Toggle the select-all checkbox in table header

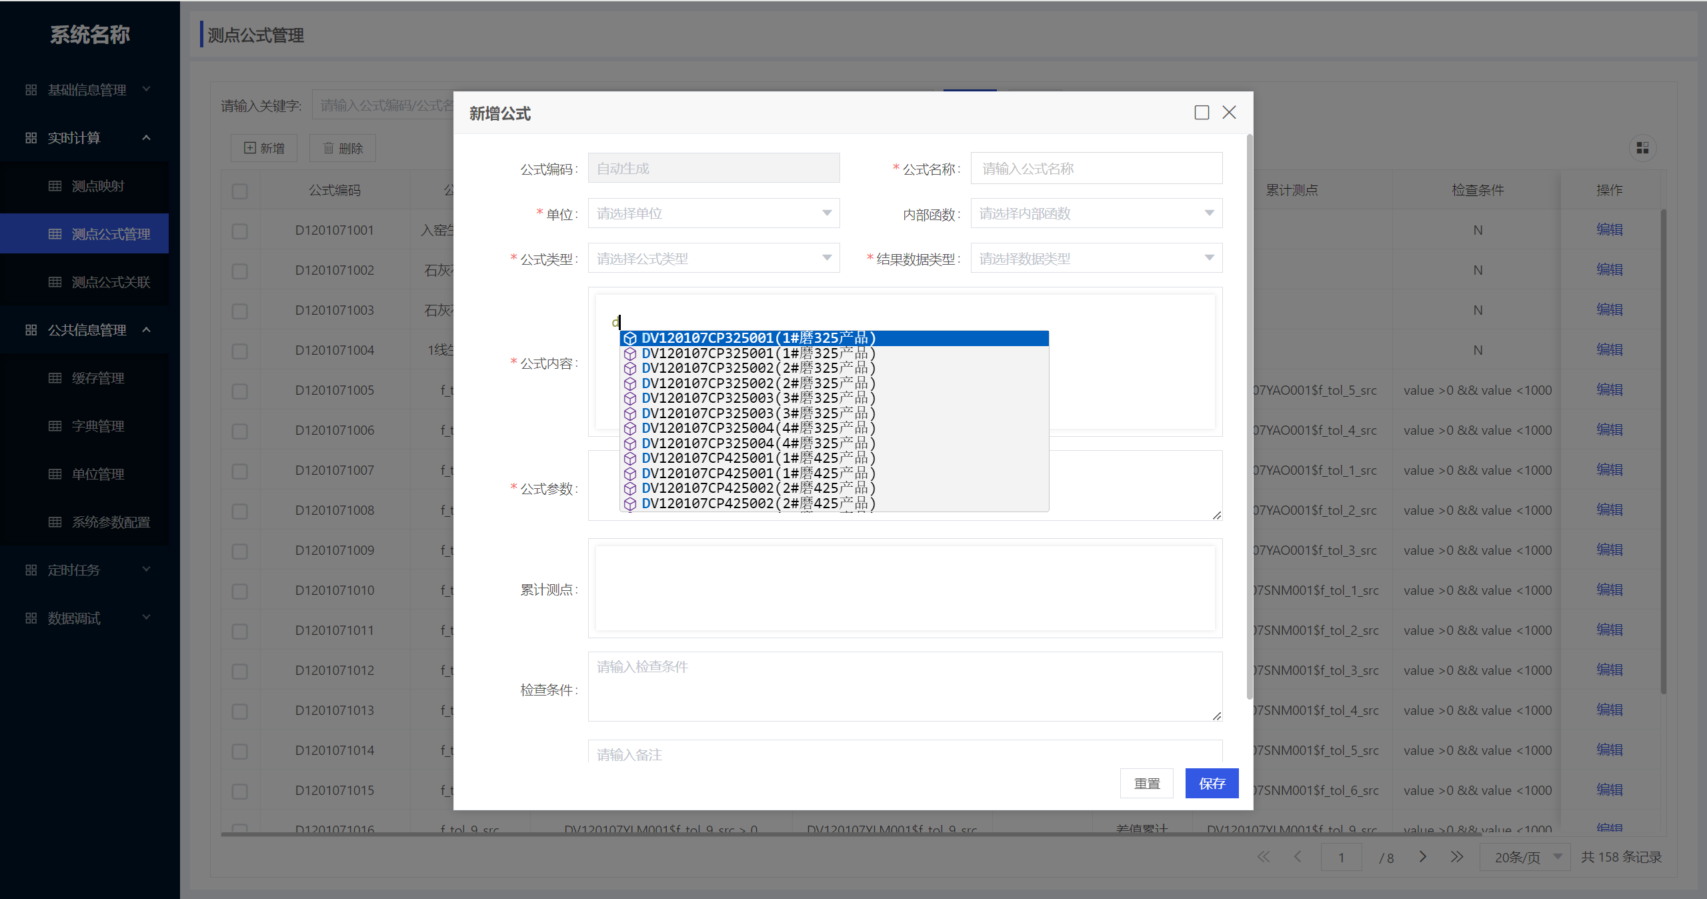click(x=240, y=191)
